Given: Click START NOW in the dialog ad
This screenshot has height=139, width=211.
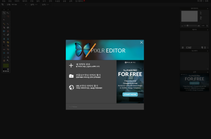Looking at the screenshot, I should (130, 95).
